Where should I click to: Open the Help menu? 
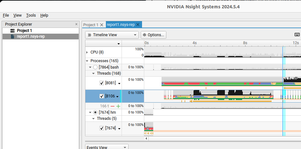click(44, 15)
